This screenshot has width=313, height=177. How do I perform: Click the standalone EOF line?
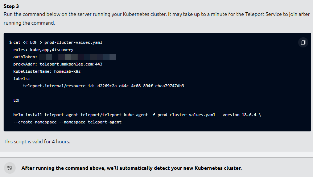(17, 100)
